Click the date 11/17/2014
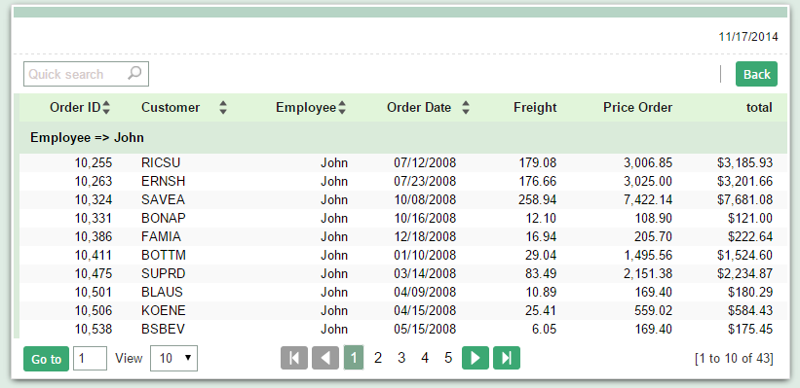800x388 pixels. pyautogui.click(x=748, y=37)
